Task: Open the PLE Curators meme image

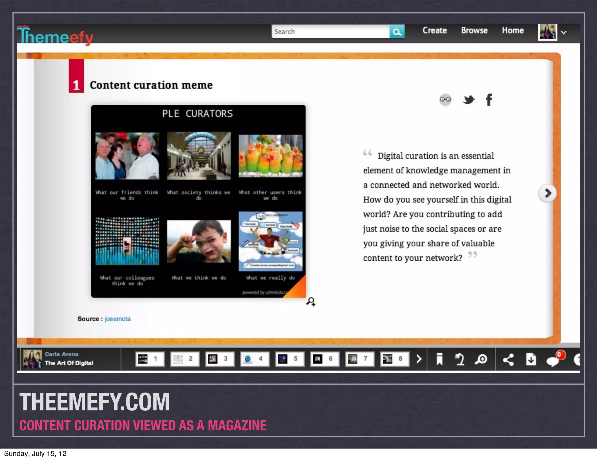Action: (198, 201)
